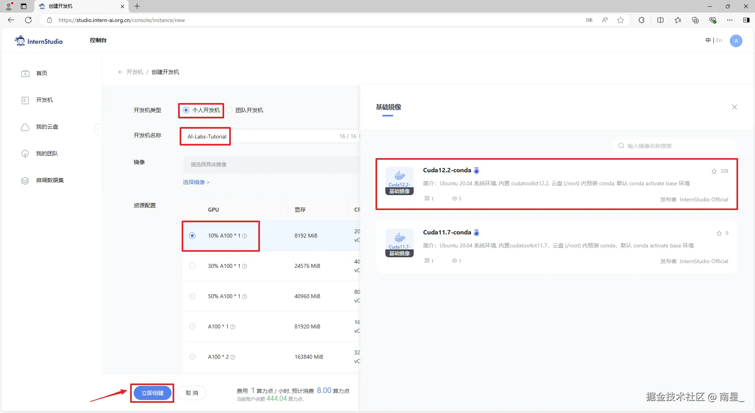Select the Cuda12.2-conda image title

[x=447, y=170]
